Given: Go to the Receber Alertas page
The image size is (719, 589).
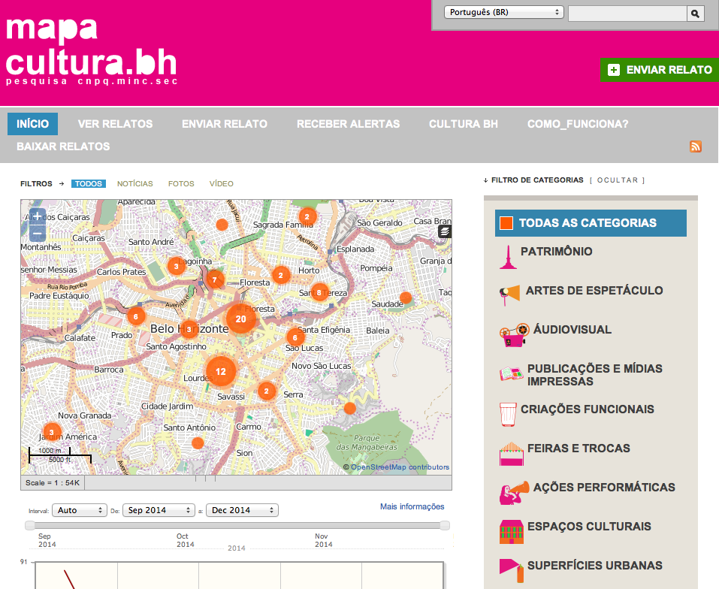Looking at the screenshot, I should point(348,124).
